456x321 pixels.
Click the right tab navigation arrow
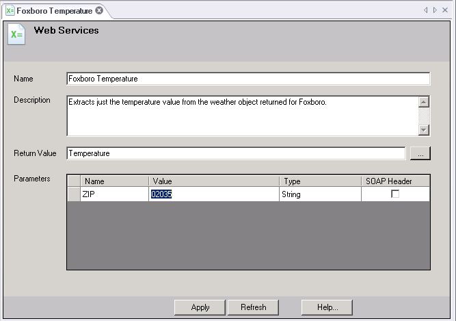(435, 10)
